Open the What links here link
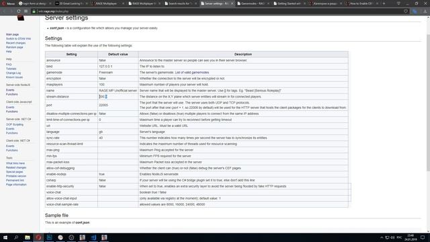This screenshot has width=430, height=242. [15, 163]
